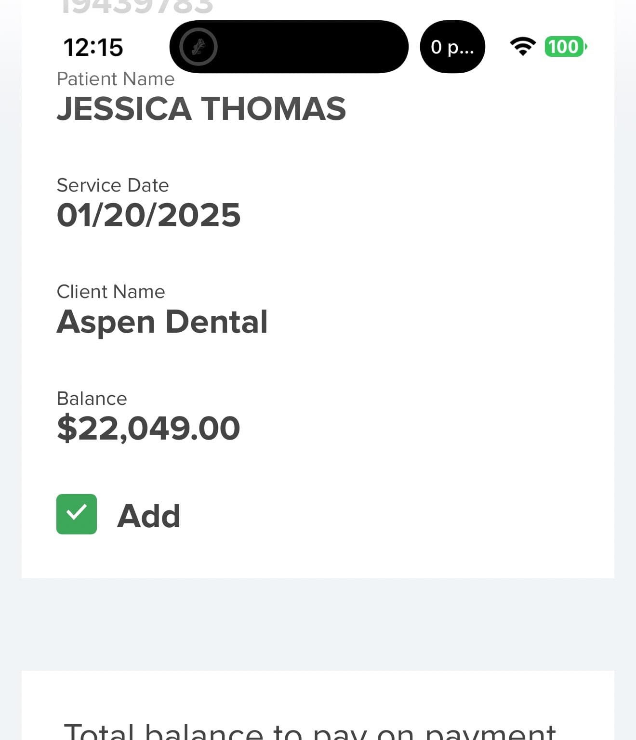Image resolution: width=636 pixels, height=740 pixels.
Task: Tap the white checkmark icon
Action: (x=76, y=512)
